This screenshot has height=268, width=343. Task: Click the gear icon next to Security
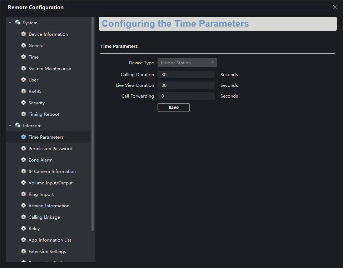24,103
